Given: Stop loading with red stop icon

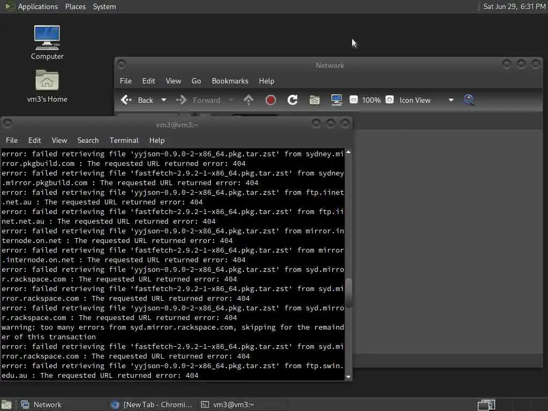Looking at the screenshot, I should coord(270,100).
